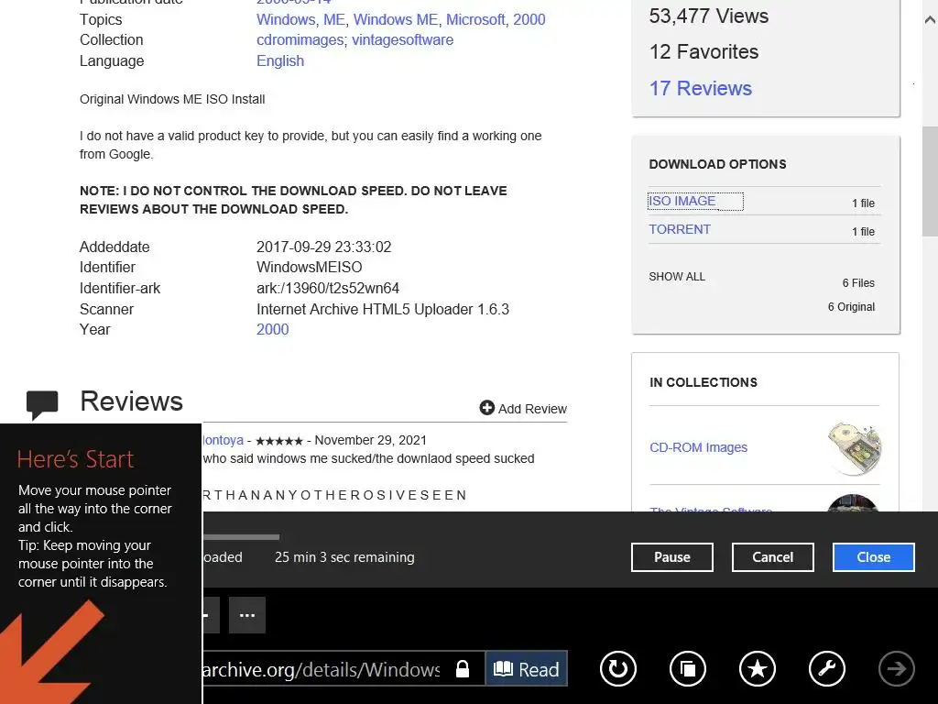Click the Reviews speech bubble icon
This screenshot has width=938, height=704.
pyautogui.click(x=42, y=404)
